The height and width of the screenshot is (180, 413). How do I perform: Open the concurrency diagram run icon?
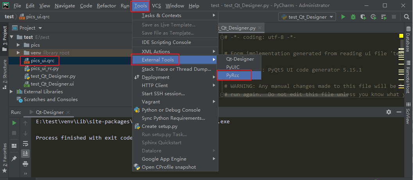pos(384,17)
